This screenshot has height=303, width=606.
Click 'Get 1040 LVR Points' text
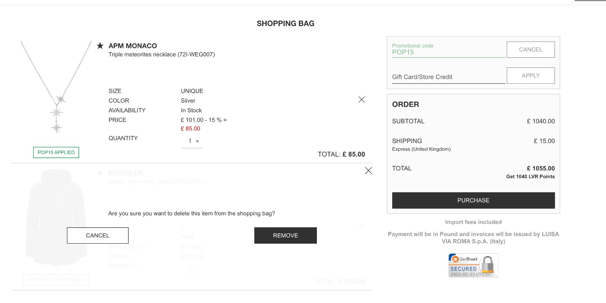tap(530, 177)
